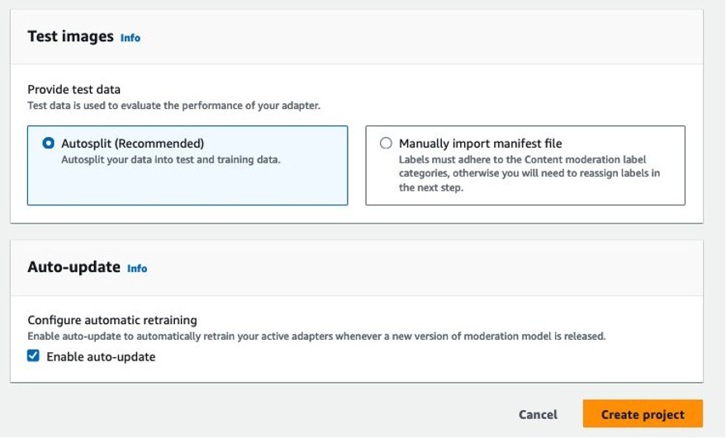
Task: Click "Autosplit your data into test and training" description
Action: tap(171, 159)
